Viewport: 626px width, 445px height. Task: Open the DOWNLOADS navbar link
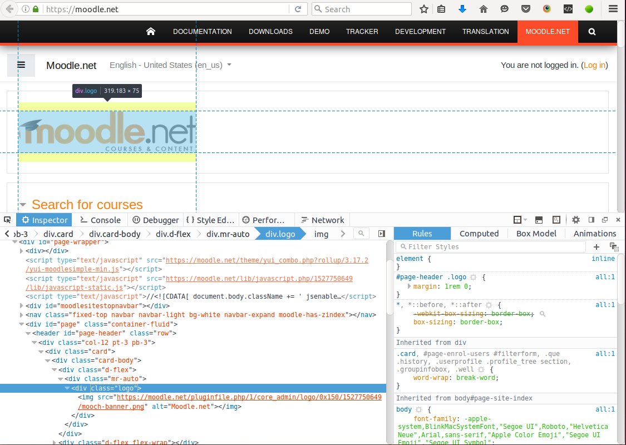coord(270,32)
